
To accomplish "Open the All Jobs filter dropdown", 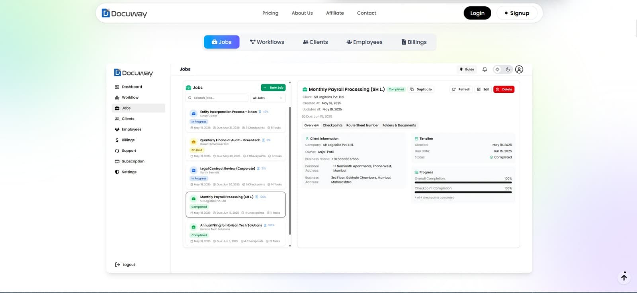I will pos(268,98).
